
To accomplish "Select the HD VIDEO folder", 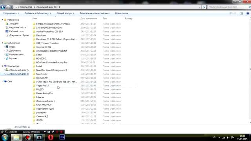I will tap(41, 58).
